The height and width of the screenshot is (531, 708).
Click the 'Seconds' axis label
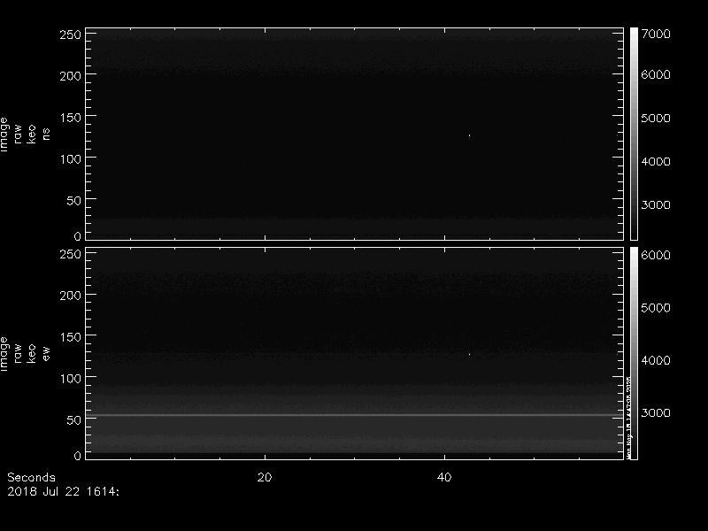[x=31, y=478]
